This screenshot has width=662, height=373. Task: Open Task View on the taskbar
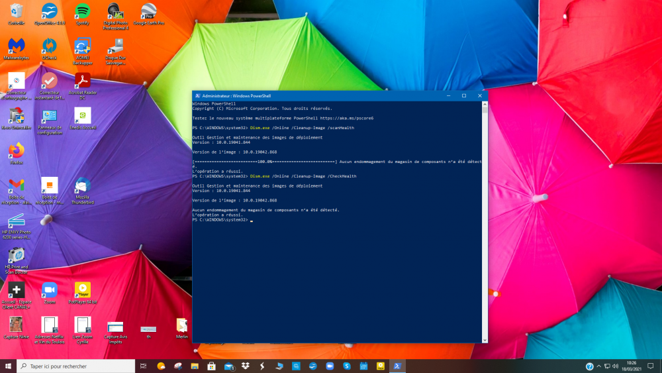[144, 366]
